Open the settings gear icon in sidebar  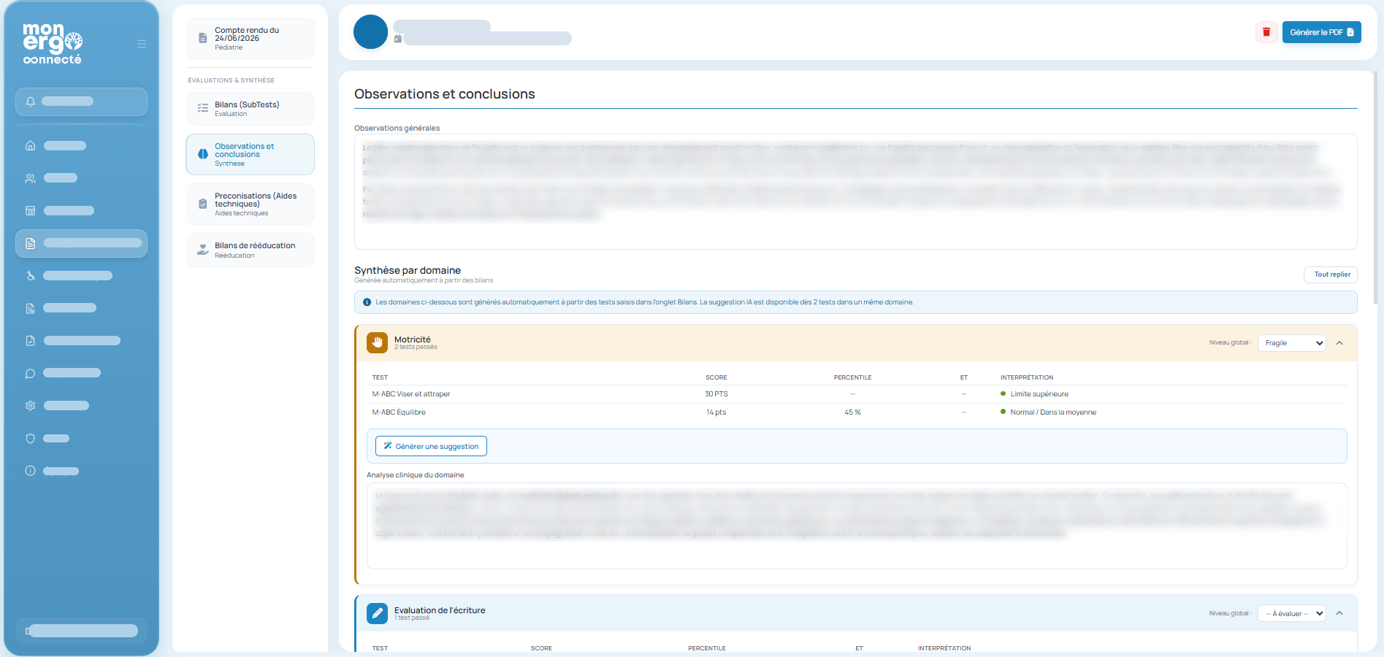click(30, 406)
